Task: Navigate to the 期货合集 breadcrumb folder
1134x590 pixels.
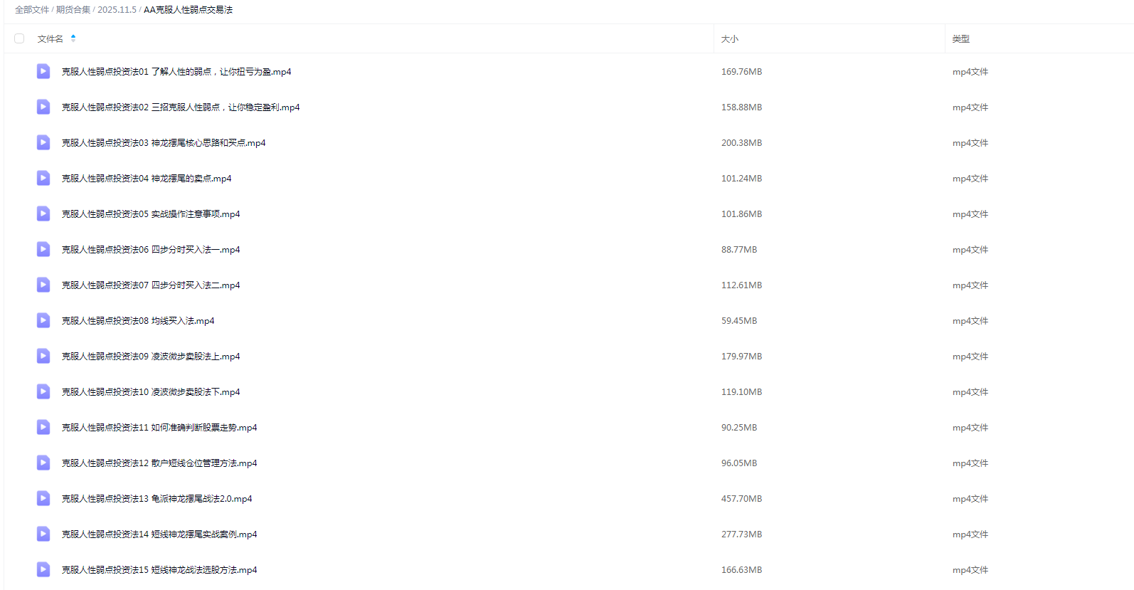Action: tap(73, 10)
